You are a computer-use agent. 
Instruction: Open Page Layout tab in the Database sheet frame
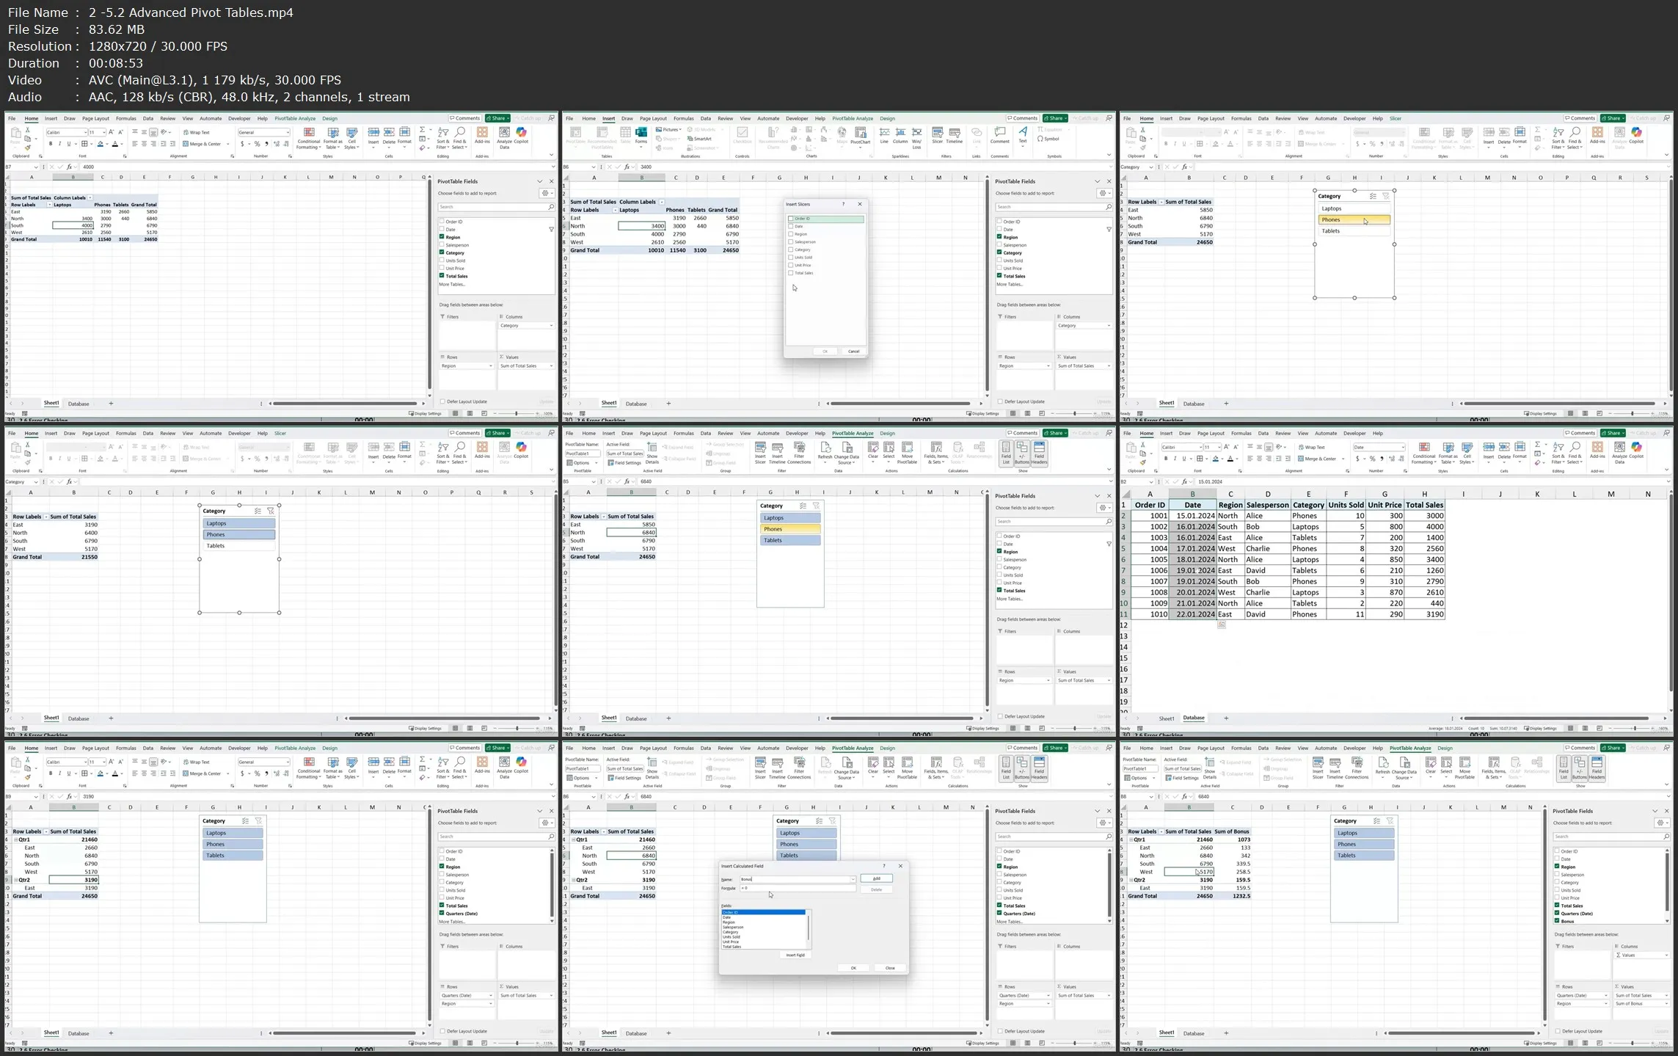click(1211, 434)
